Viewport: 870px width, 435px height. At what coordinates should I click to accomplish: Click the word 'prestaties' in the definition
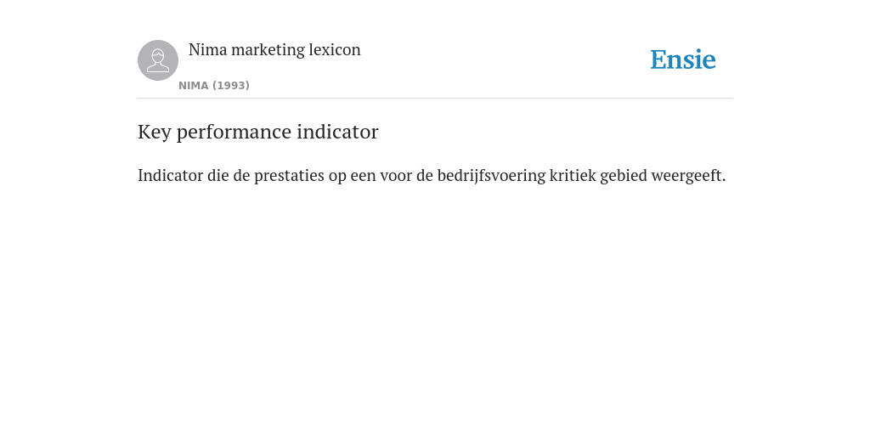[x=289, y=176]
